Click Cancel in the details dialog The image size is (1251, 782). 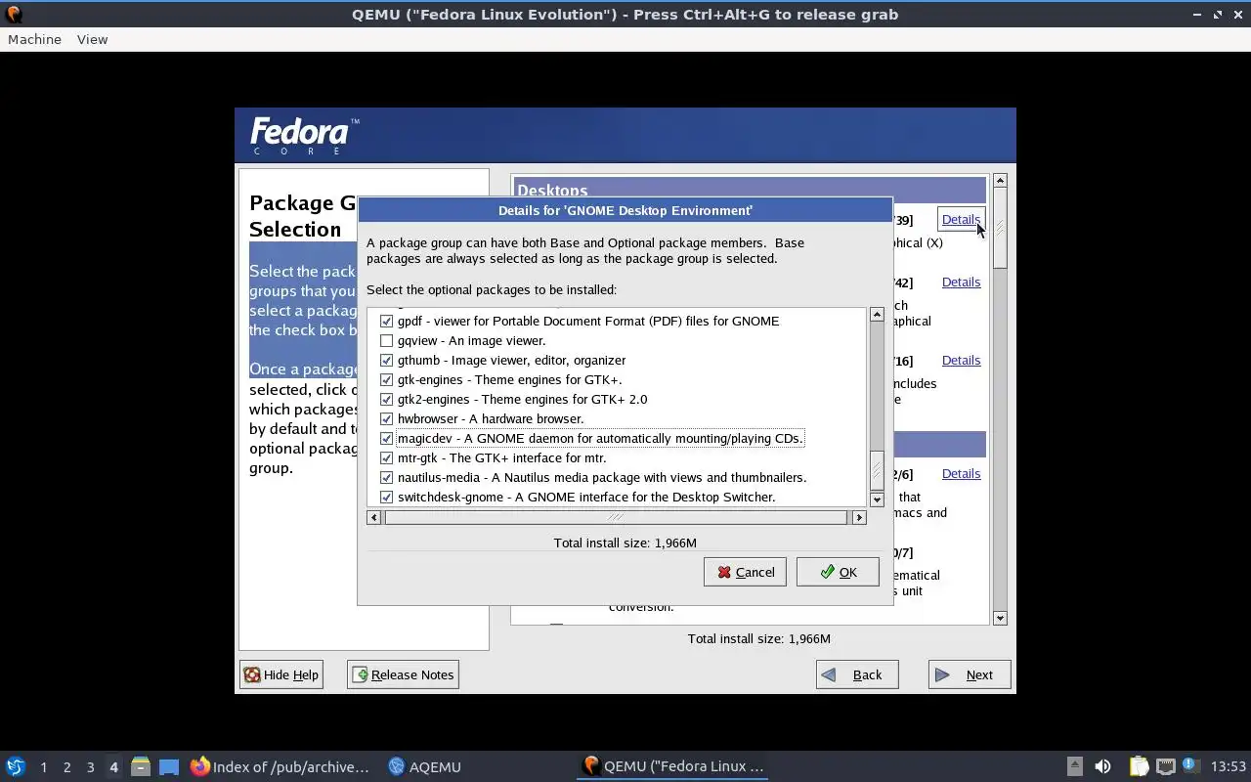[745, 572]
